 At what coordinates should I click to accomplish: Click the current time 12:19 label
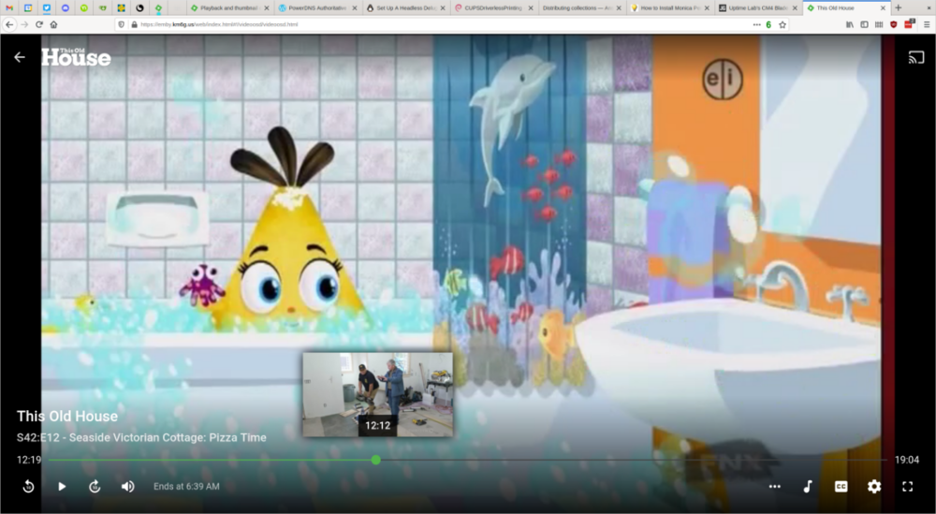[29, 460]
